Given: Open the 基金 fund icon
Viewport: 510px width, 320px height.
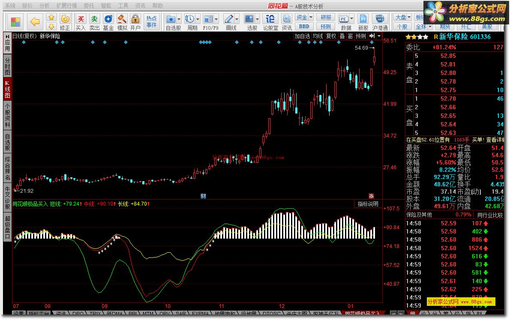Looking at the screenshot, I should click(x=108, y=19).
